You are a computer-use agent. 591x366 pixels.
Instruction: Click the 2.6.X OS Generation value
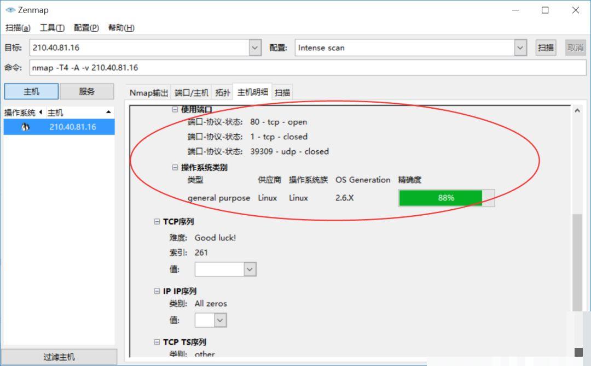click(x=345, y=198)
